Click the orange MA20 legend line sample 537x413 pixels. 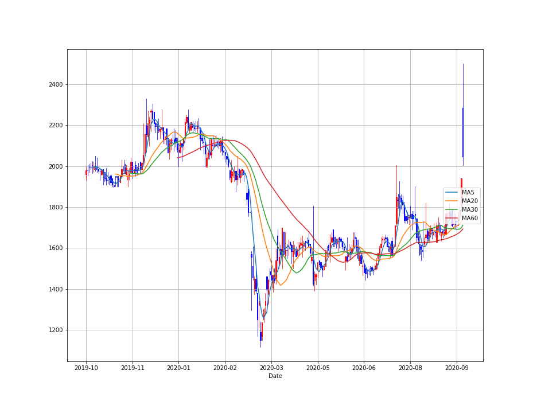(452, 201)
